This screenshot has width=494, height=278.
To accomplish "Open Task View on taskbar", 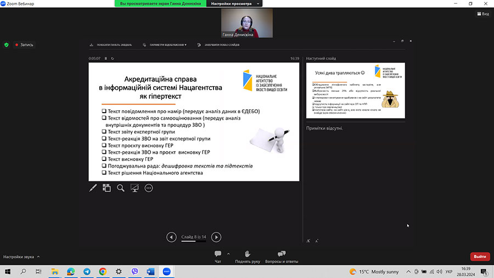I will pyautogui.click(x=38, y=271).
